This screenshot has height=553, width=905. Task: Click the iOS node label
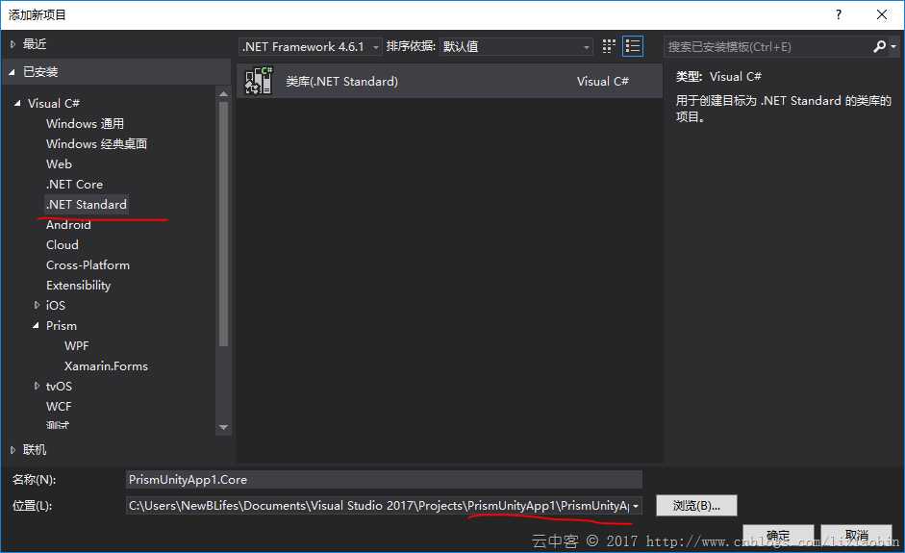tap(56, 306)
